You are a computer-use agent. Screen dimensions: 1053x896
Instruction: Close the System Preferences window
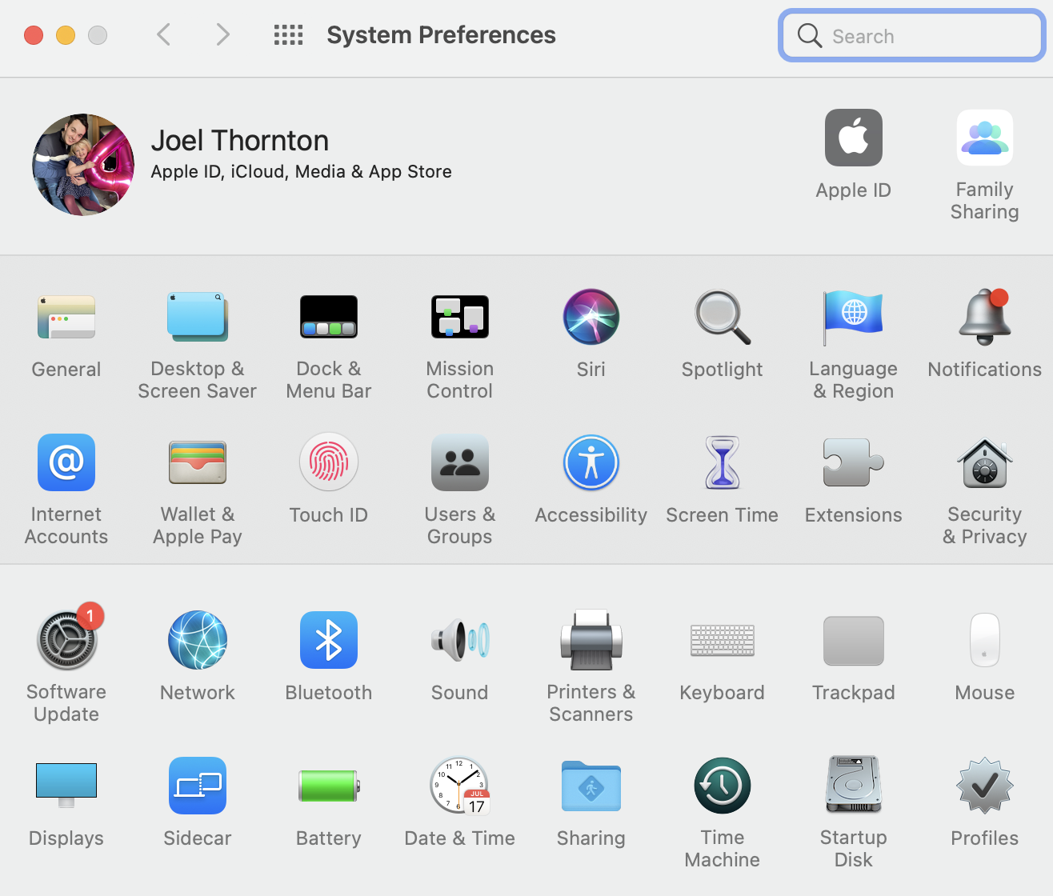[x=34, y=35]
